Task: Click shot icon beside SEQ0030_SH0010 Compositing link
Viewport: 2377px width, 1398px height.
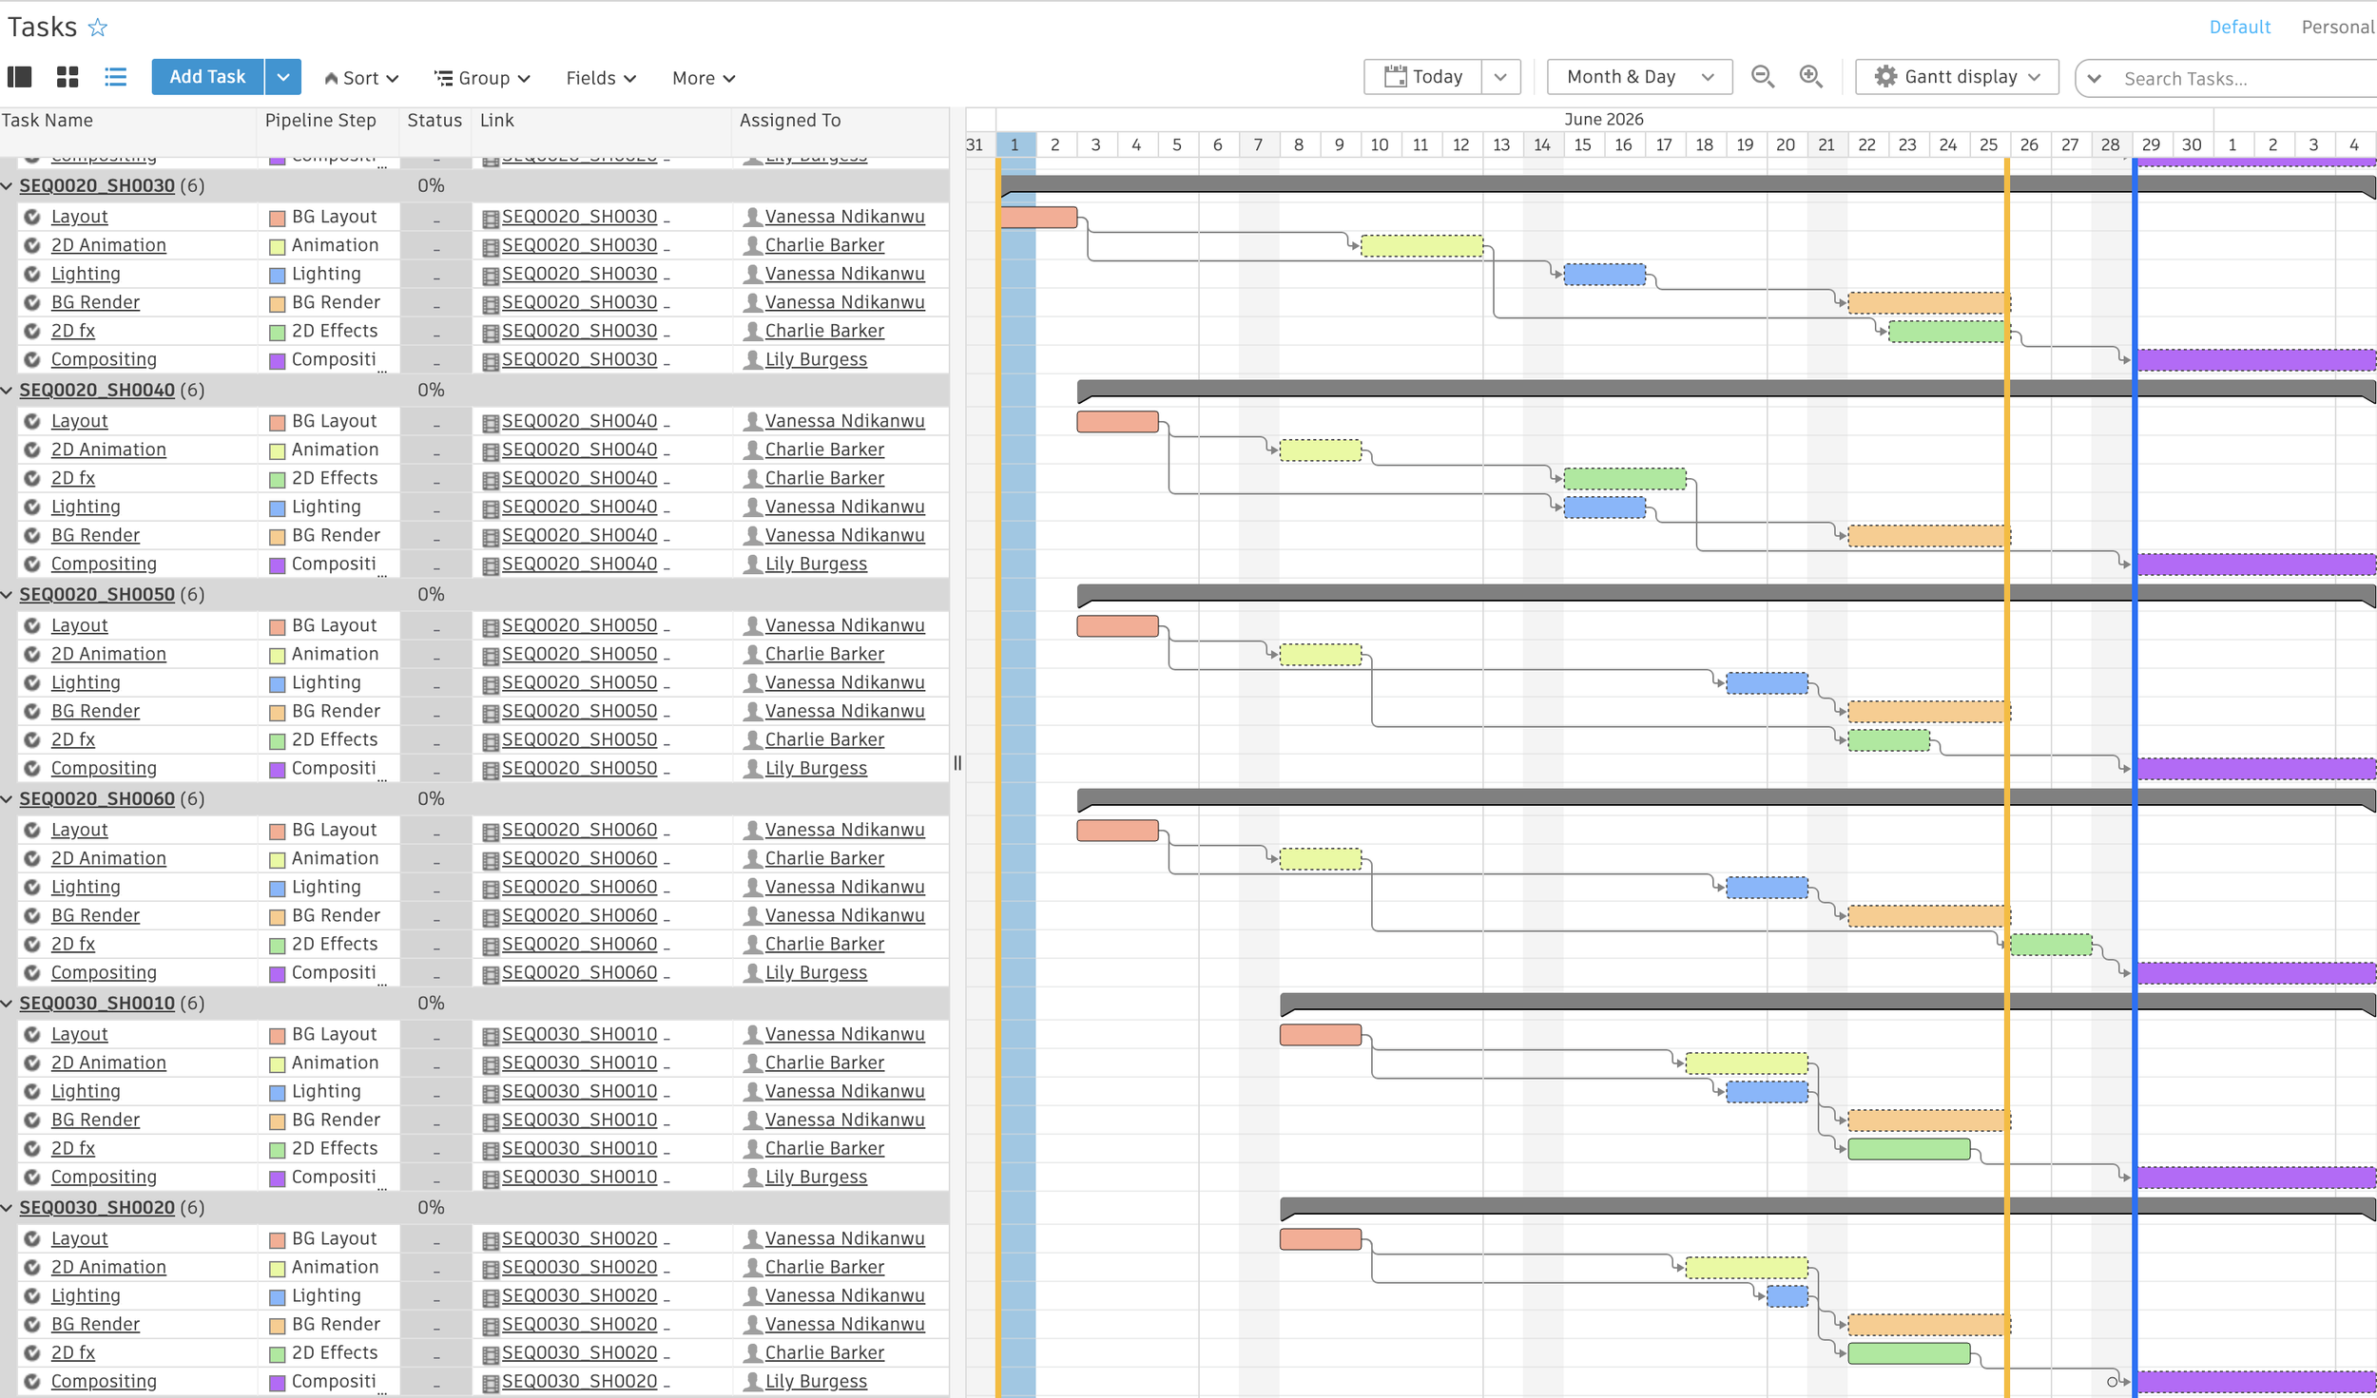Action: pyautogui.click(x=491, y=1178)
